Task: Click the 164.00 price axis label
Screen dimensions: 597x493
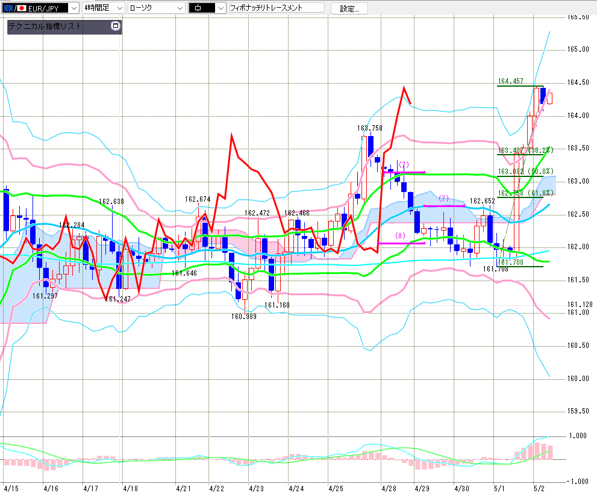Action: (578, 115)
